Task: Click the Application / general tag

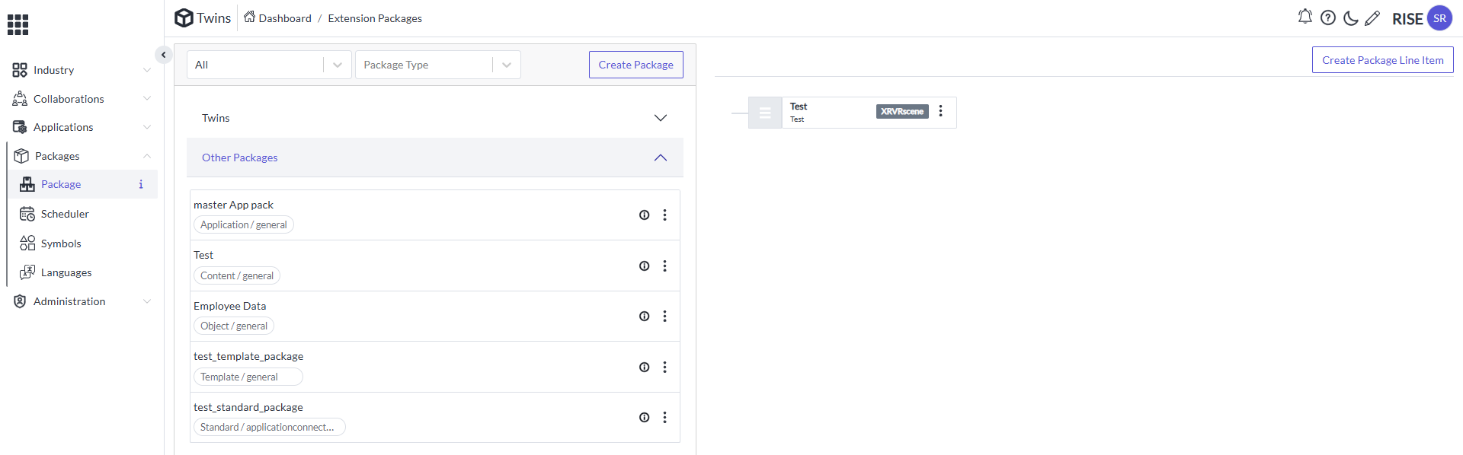Action: point(244,224)
